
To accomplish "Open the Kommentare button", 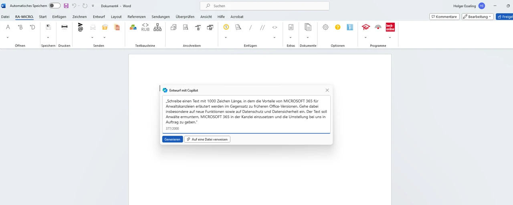I will point(444,17).
